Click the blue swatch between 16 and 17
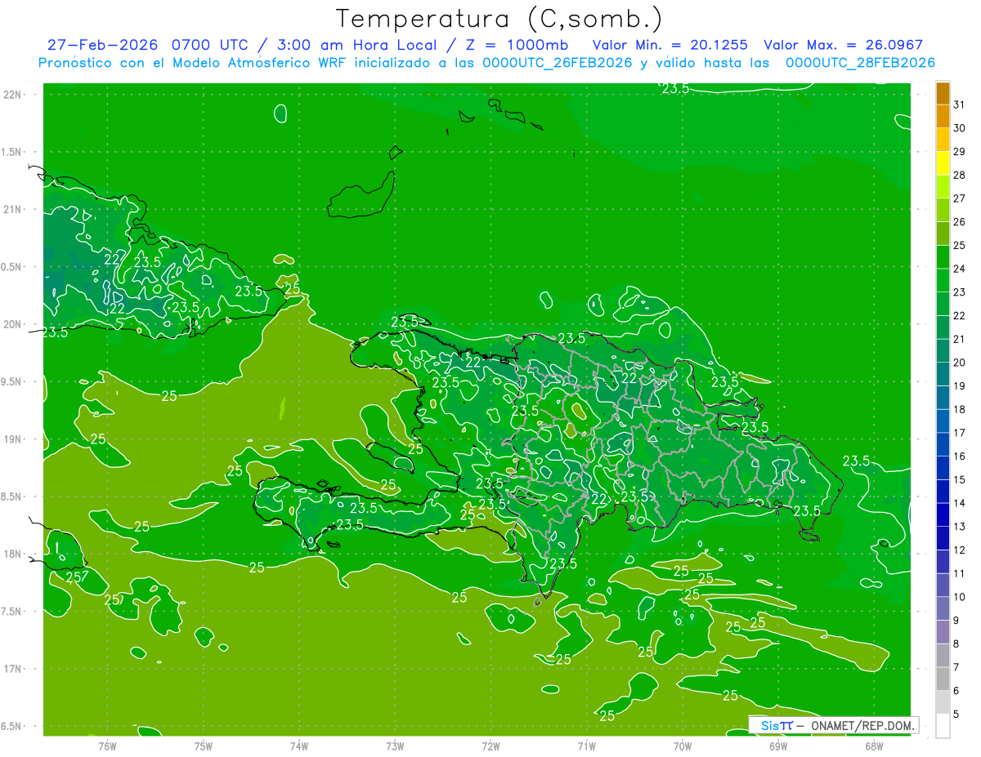The image size is (981, 757). 943,444
